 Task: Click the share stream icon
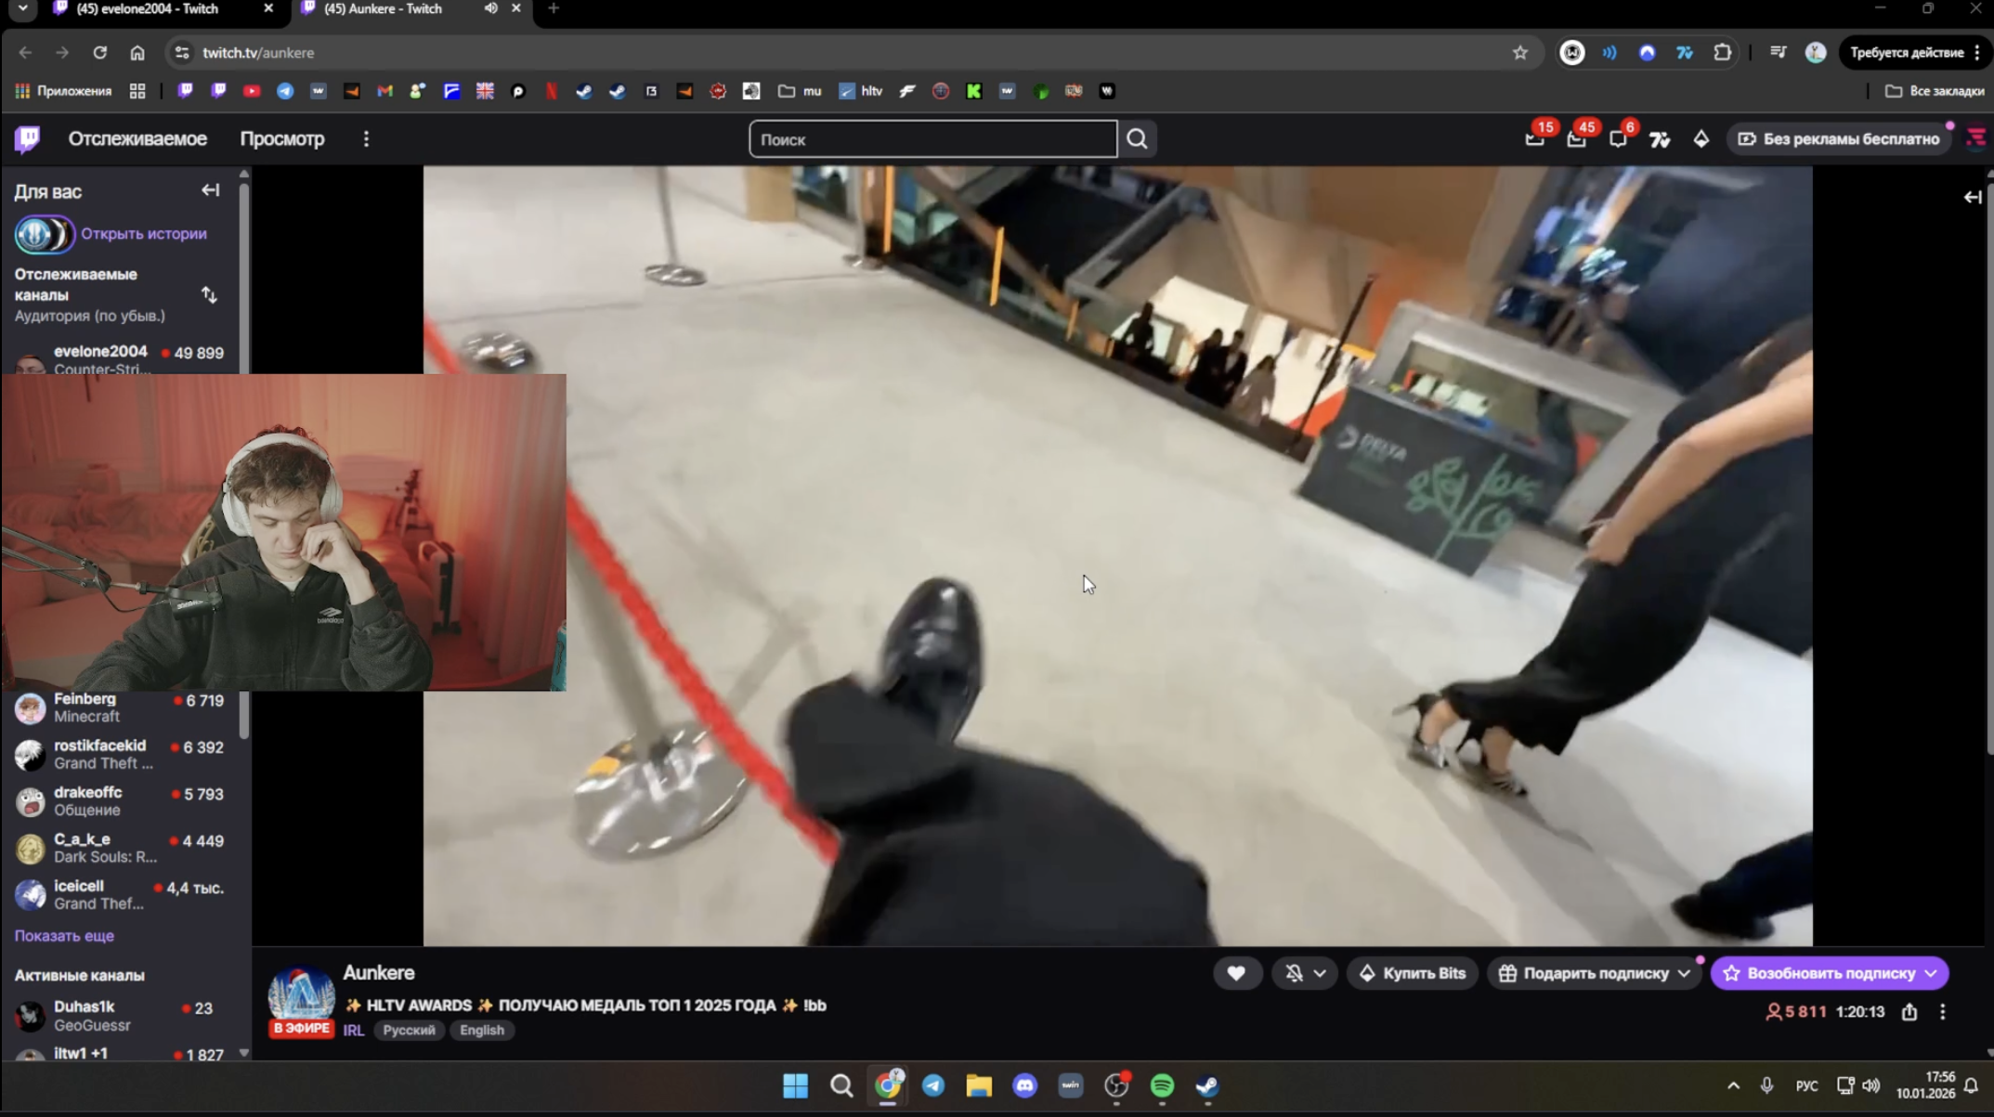pyautogui.click(x=1909, y=1012)
